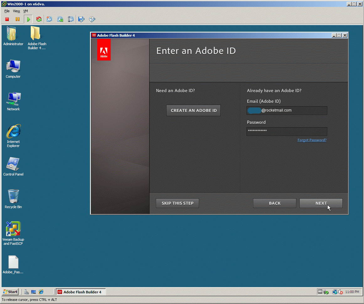Select the Network desktop icon
Viewport: 364px width, 304px height.
(13, 102)
